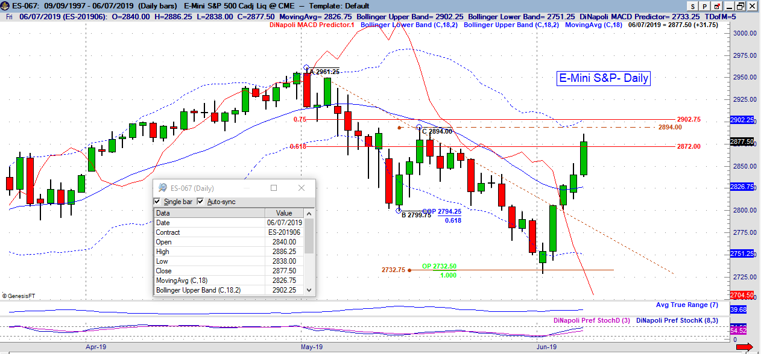The height and width of the screenshot is (354, 761).
Task: Click the data window scrollbar thumb
Action: pos(309,236)
